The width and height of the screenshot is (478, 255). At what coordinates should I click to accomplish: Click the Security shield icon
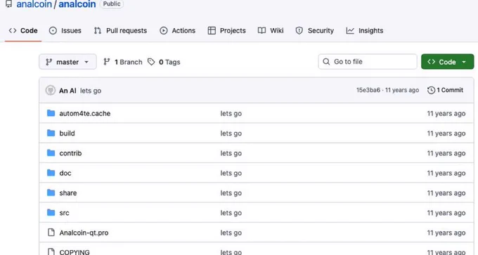point(299,31)
